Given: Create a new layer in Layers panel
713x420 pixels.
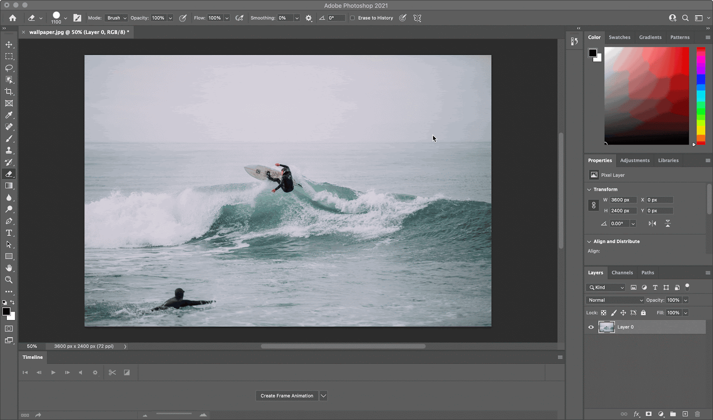Looking at the screenshot, I should pyautogui.click(x=685, y=414).
